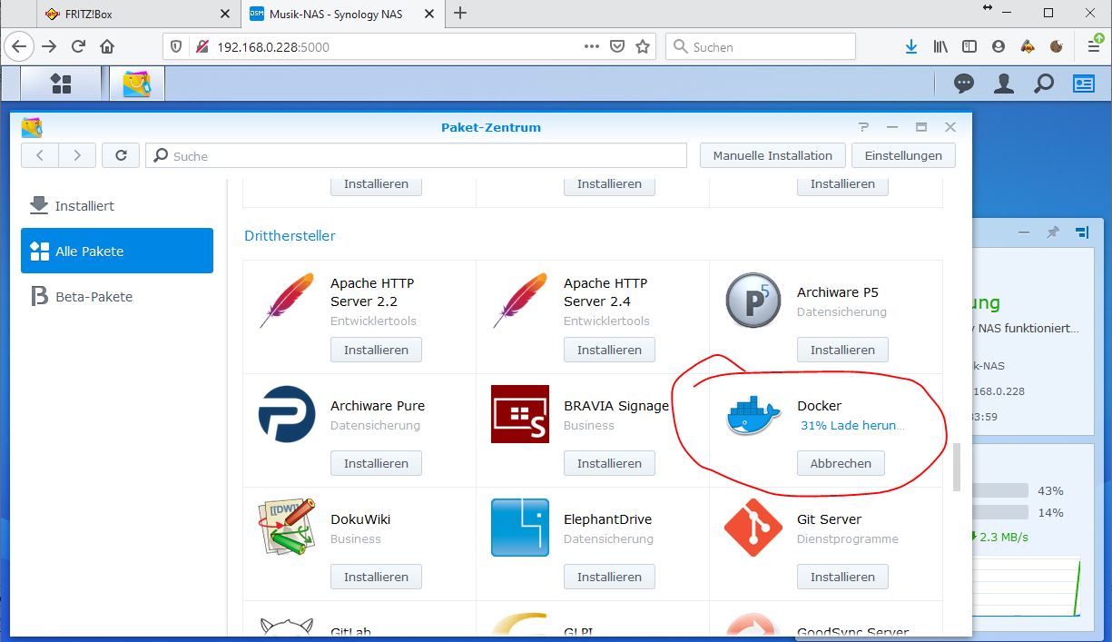The height and width of the screenshot is (642, 1112).
Task: Open the 'Beta-Pakete' section
Action: [x=93, y=296]
